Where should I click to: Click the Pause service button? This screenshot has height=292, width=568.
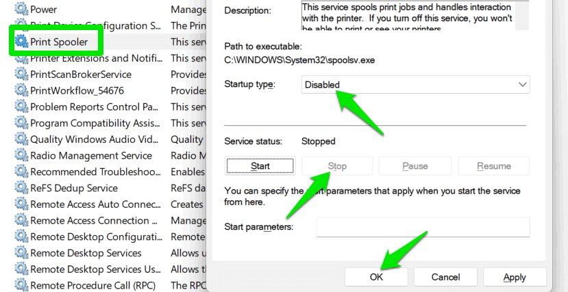[415, 166]
